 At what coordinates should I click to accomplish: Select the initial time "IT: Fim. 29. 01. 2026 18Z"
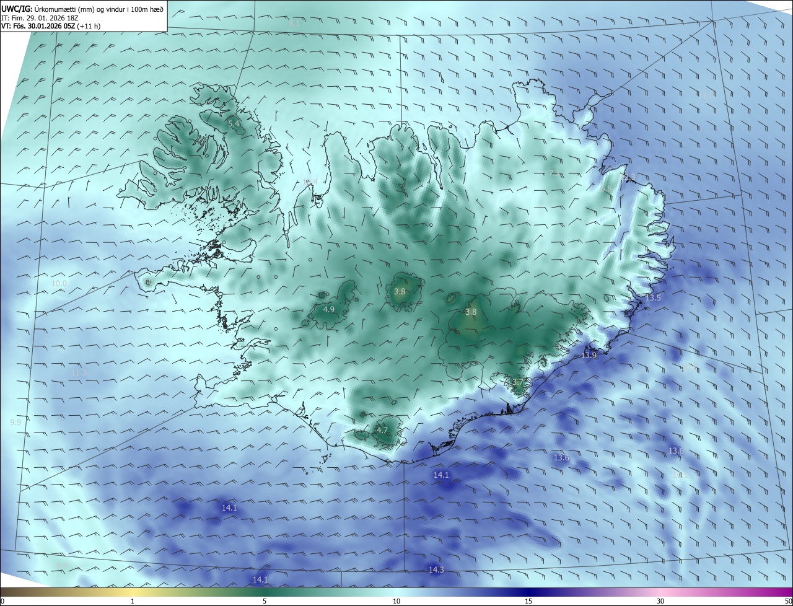pyautogui.click(x=39, y=17)
